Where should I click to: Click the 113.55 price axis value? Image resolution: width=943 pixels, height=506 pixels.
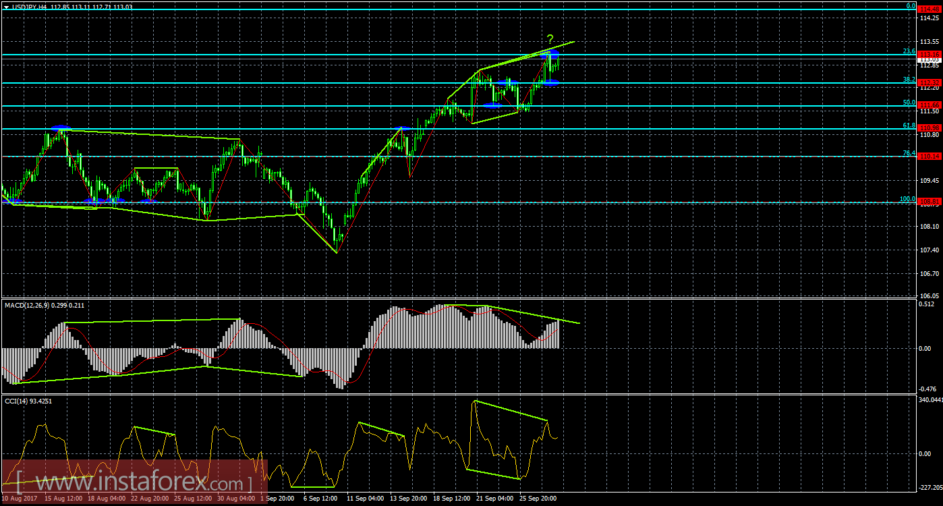(x=930, y=42)
